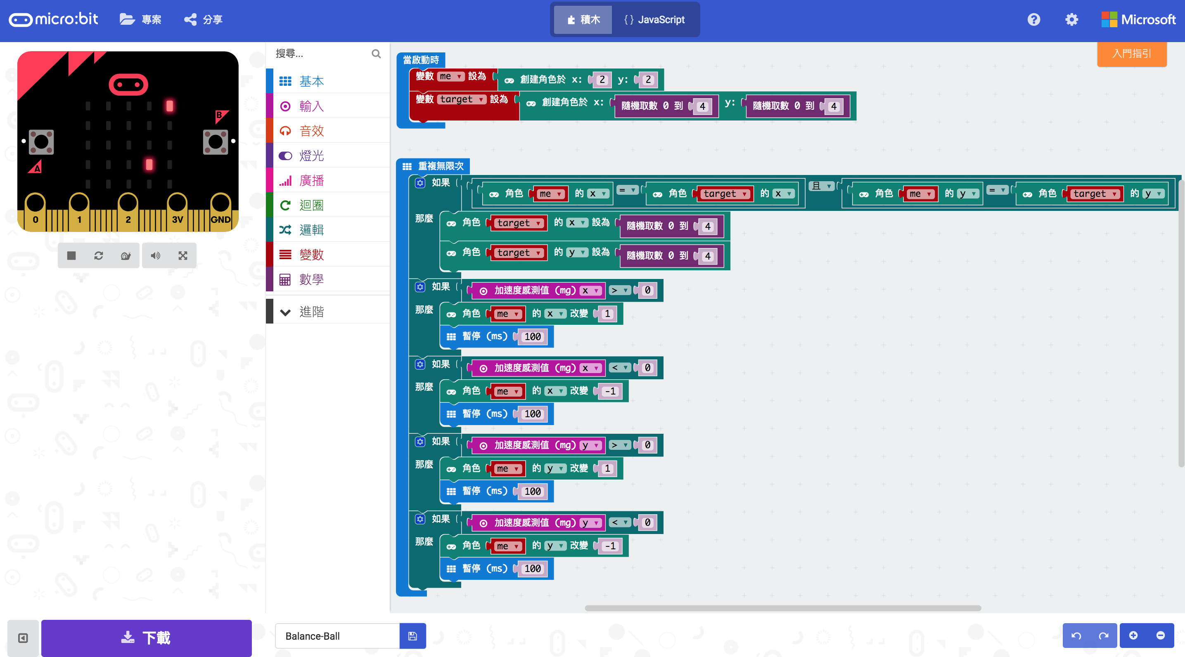Image resolution: width=1185 pixels, height=657 pixels.
Task: Redo the last change
Action: (1104, 636)
